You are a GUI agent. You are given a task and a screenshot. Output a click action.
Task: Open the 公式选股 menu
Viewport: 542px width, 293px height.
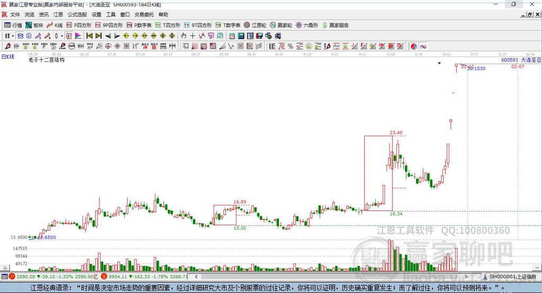pos(77,14)
